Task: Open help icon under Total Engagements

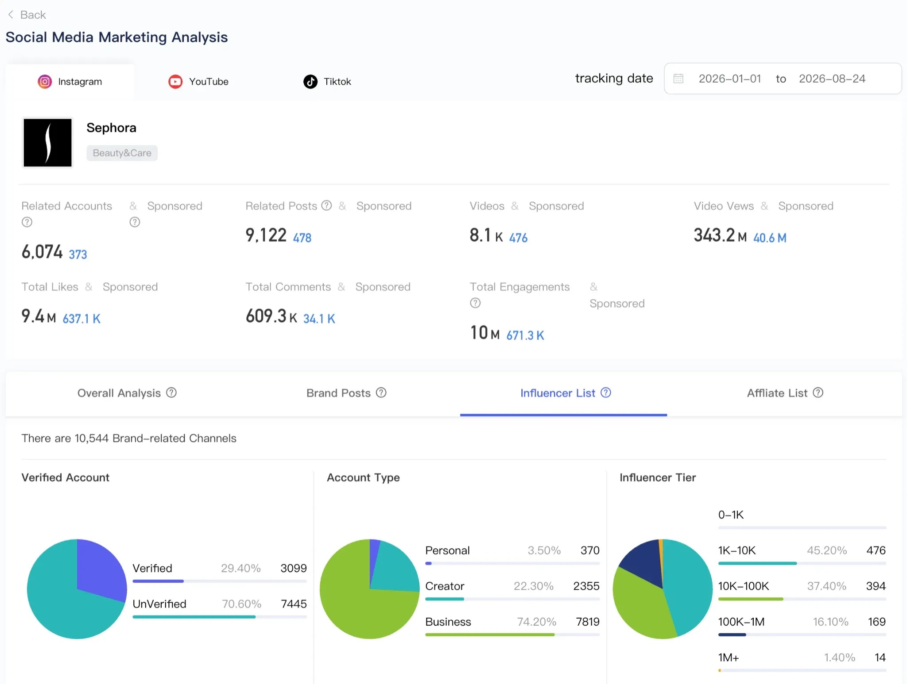Action: click(x=475, y=303)
